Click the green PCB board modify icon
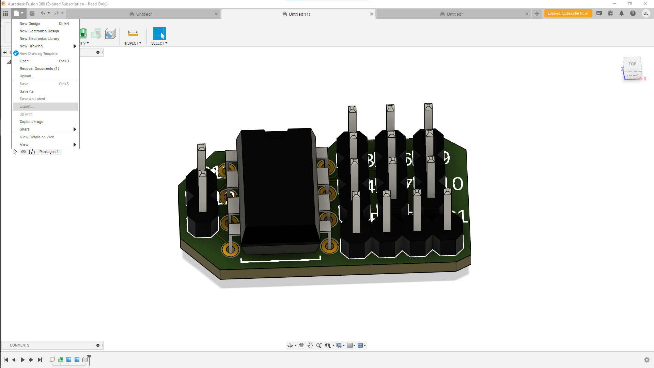This screenshot has width=654, height=368. (x=83, y=33)
